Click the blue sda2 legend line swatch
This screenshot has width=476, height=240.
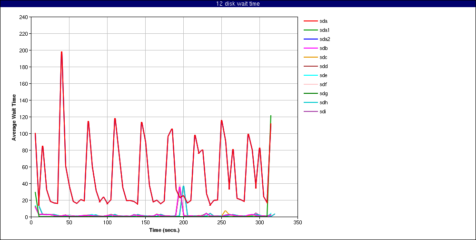coord(310,39)
